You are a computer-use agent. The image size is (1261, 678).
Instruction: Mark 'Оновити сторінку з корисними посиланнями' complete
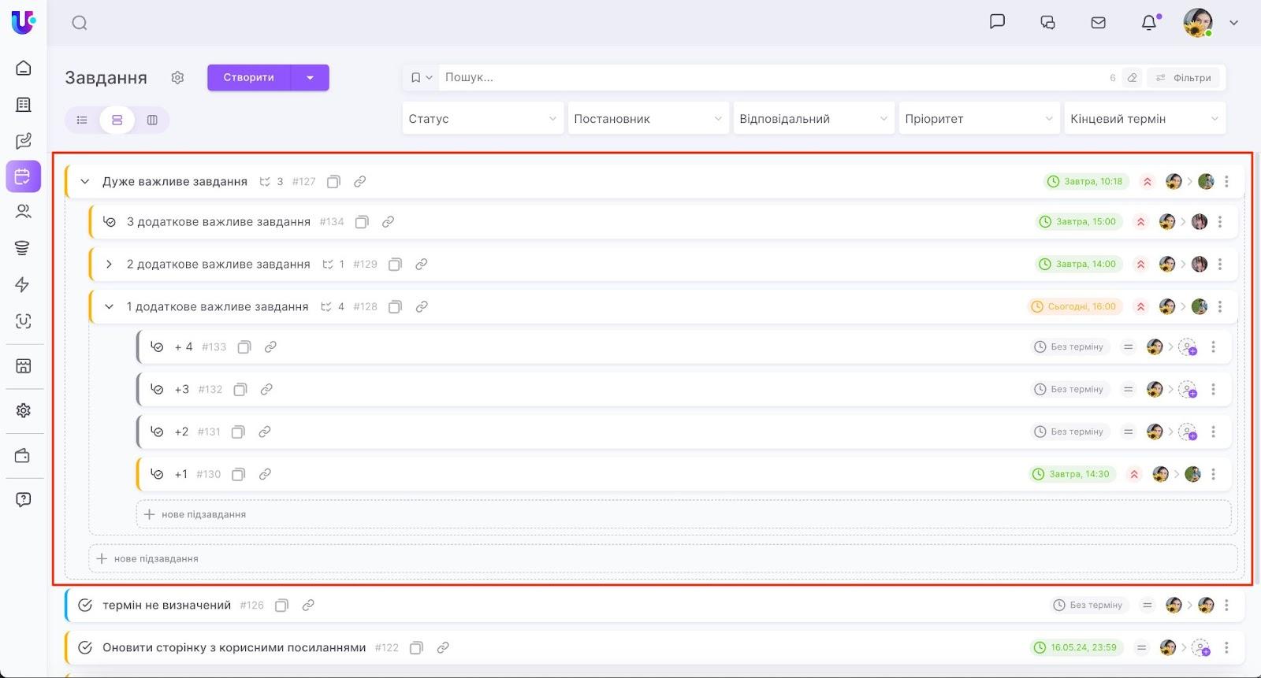pos(85,648)
